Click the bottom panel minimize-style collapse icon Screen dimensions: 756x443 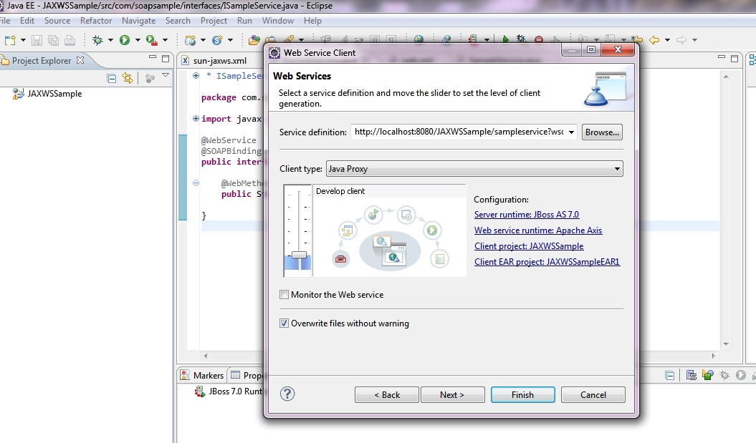tap(670, 375)
